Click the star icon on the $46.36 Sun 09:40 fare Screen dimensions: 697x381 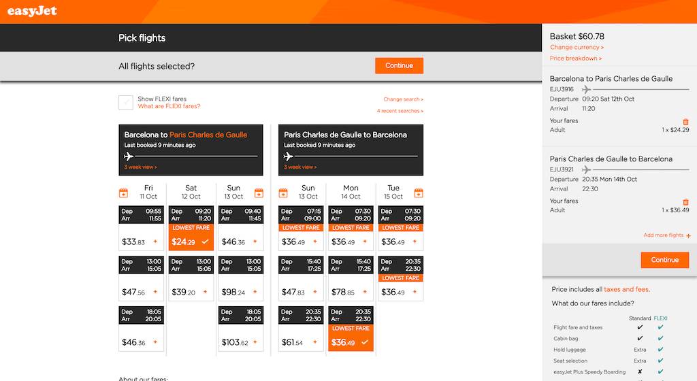255,242
